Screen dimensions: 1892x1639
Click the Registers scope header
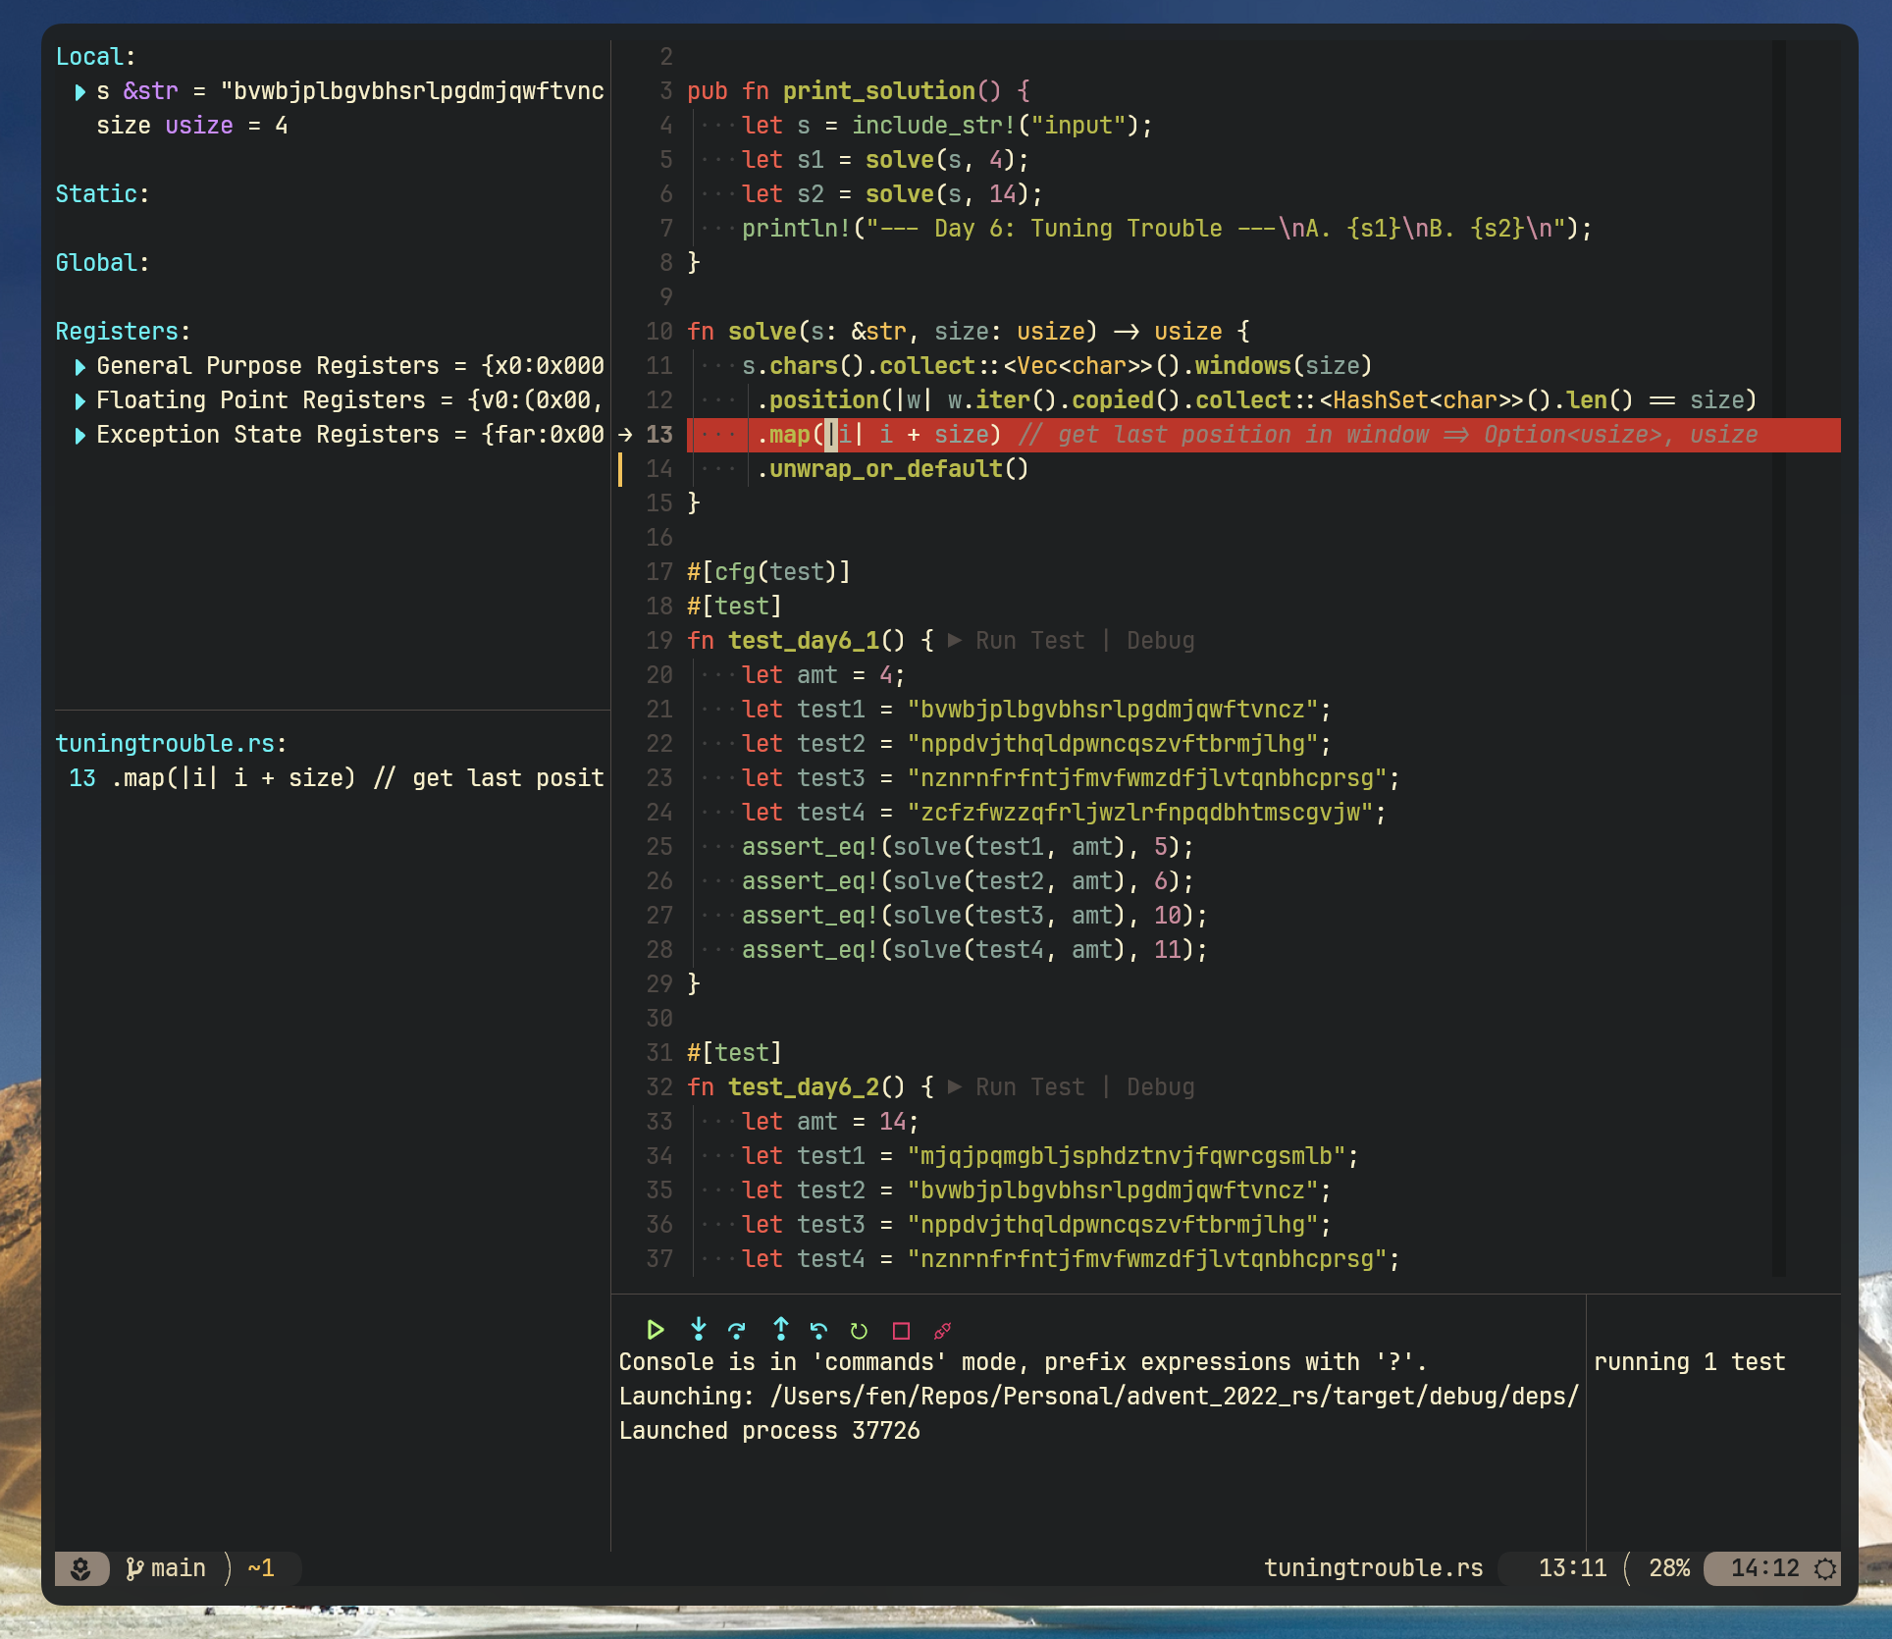123,332
